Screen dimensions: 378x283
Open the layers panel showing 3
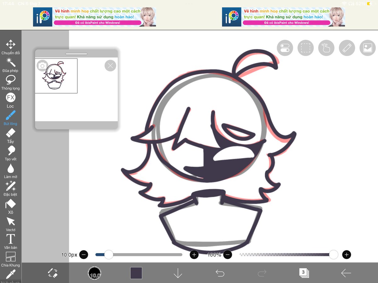pos(304,273)
